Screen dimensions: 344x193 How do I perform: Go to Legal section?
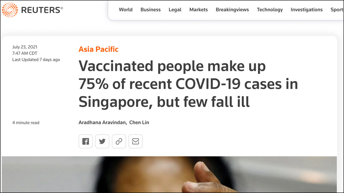(x=175, y=9)
